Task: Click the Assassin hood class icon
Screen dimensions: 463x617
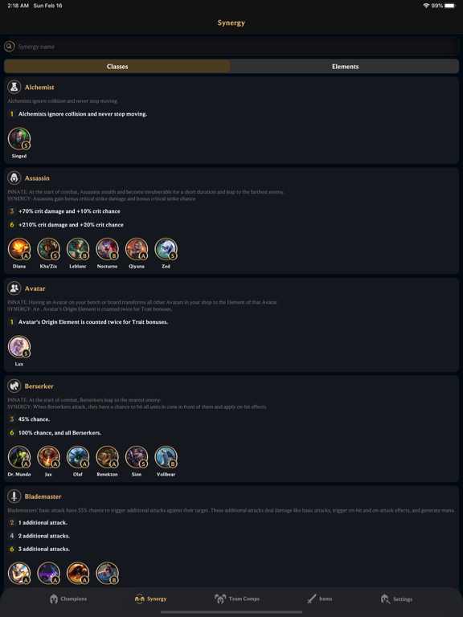Action: coord(14,178)
